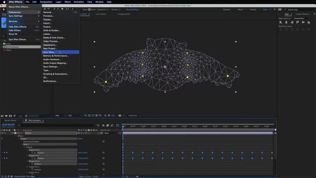The image size is (316, 178).
Task: Click Record Options in toolbar
Action: (x=132, y=9)
